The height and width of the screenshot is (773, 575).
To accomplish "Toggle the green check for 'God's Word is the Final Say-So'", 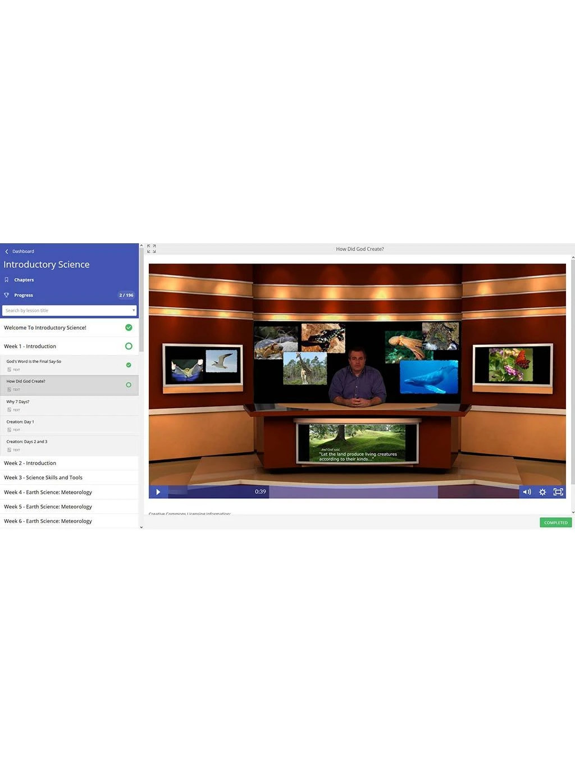I will [x=129, y=365].
